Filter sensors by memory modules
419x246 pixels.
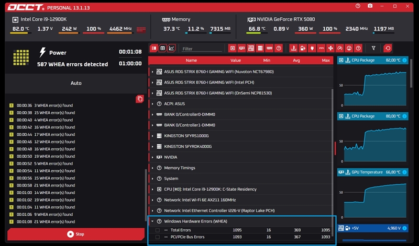tap(269, 48)
